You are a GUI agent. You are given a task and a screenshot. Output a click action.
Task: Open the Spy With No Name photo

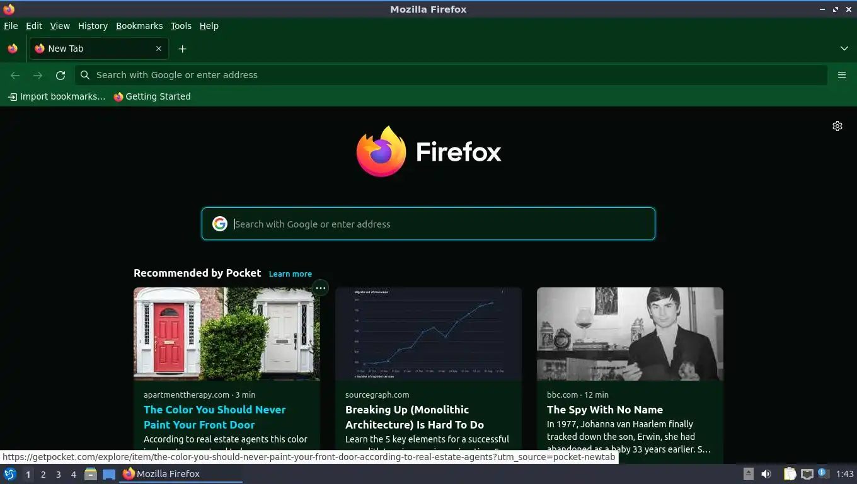click(630, 334)
